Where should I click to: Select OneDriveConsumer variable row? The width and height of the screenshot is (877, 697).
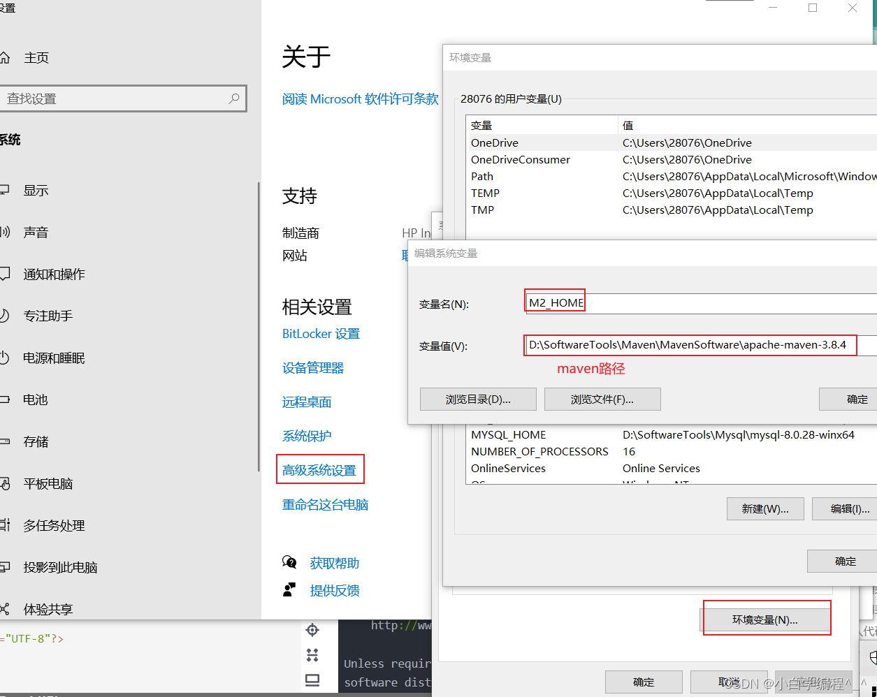672,160
